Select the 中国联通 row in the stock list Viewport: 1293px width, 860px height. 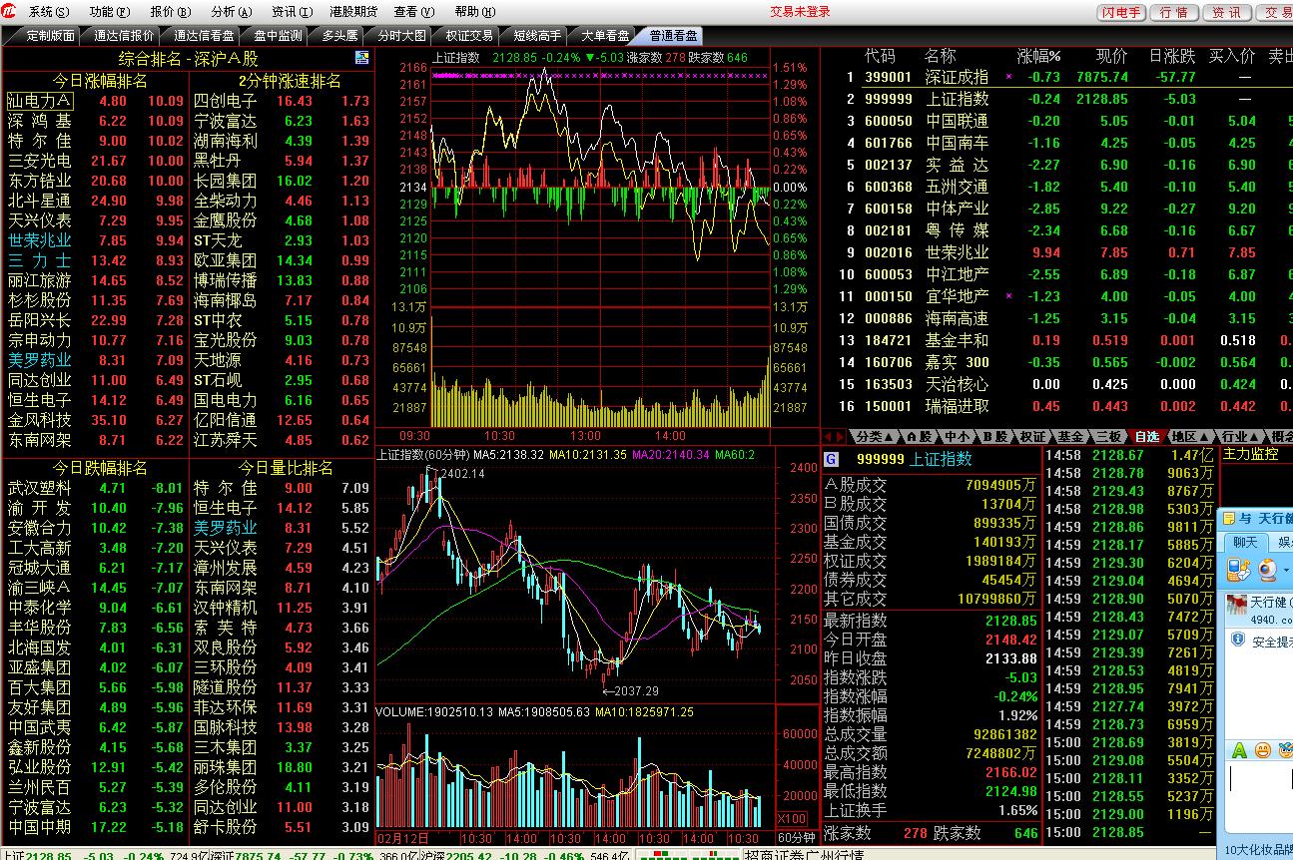pos(956,121)
